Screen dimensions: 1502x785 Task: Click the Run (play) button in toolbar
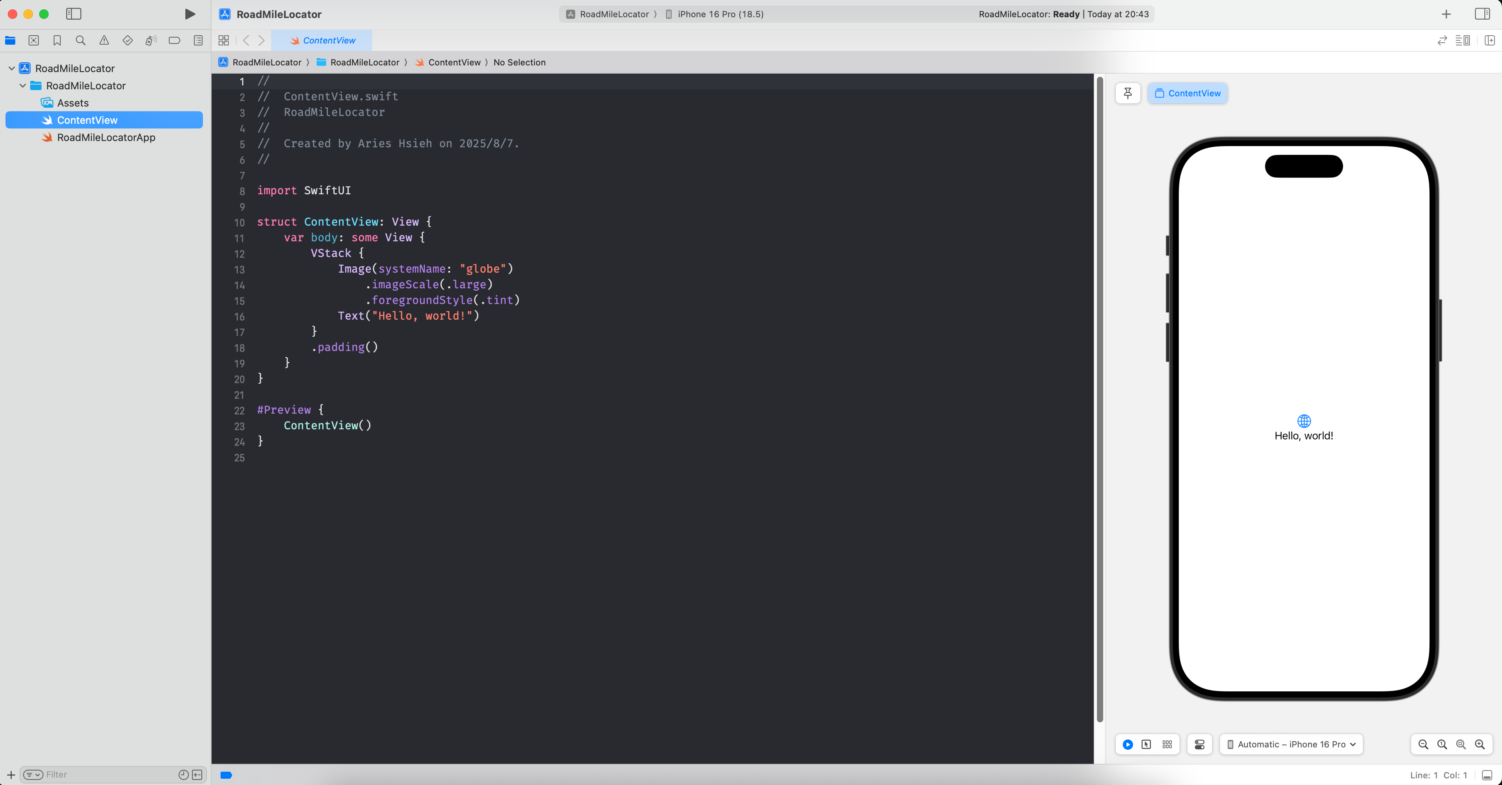[x=190, y=14]
